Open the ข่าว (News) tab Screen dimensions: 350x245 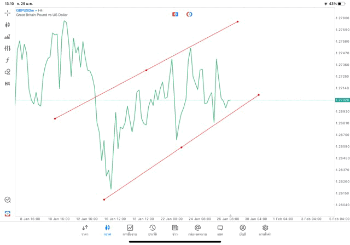point(175,230)
